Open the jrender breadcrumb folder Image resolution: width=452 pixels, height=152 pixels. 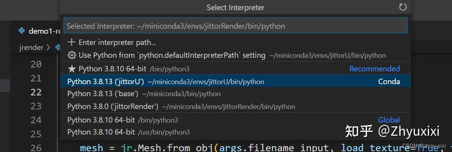point(31,47)
